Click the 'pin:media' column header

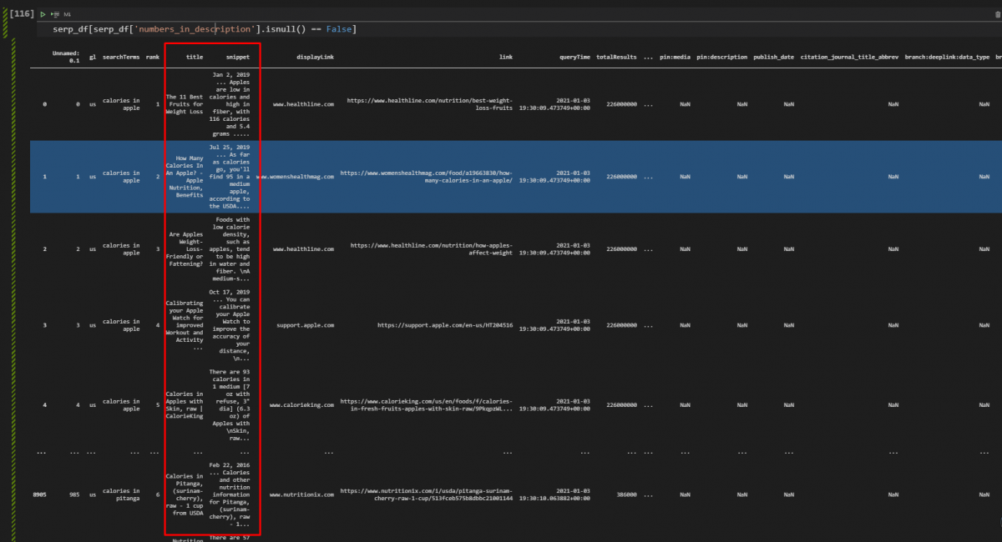click(676, 57)
